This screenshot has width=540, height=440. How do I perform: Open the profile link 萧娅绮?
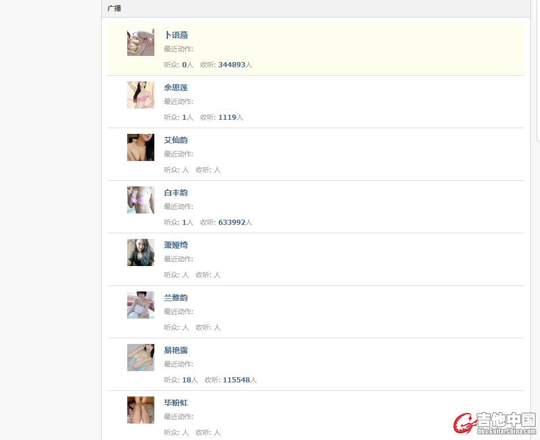tap(176, 245)
